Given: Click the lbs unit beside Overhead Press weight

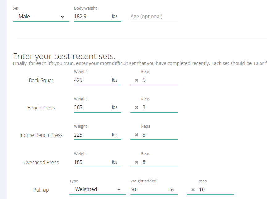Looking at the screenshot, I should coord(115,162).
